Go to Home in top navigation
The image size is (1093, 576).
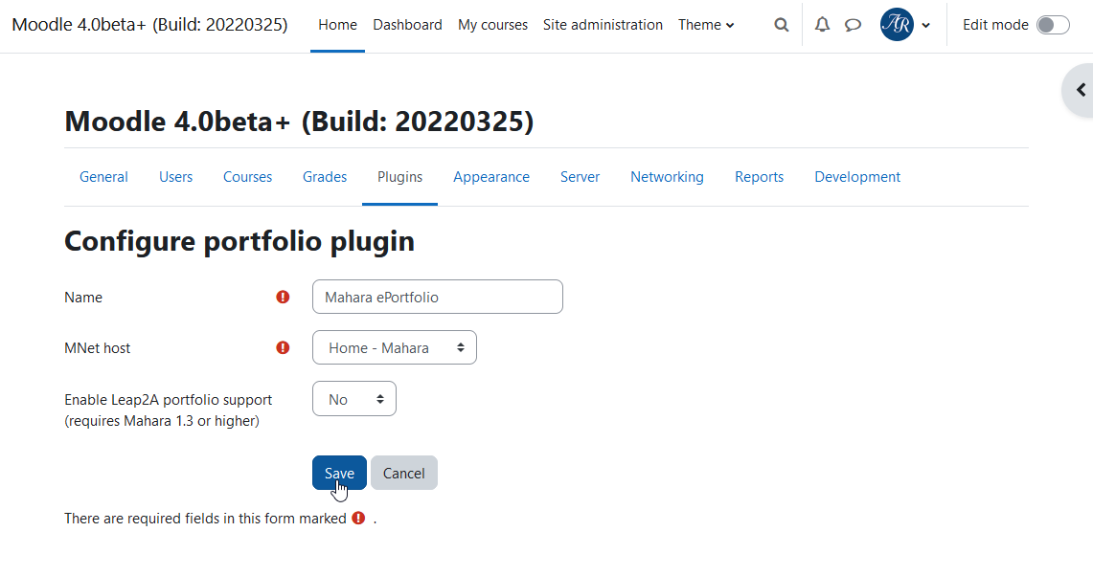[x=337, y=25]
